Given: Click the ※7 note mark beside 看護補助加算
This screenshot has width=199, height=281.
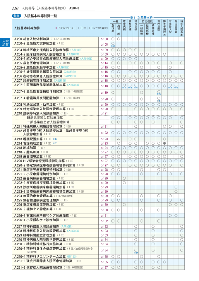Looking at the screenshot, I should tap(55, 143).
